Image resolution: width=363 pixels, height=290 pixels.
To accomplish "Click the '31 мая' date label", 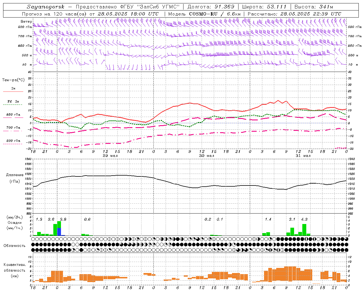I will pos(303,156).
